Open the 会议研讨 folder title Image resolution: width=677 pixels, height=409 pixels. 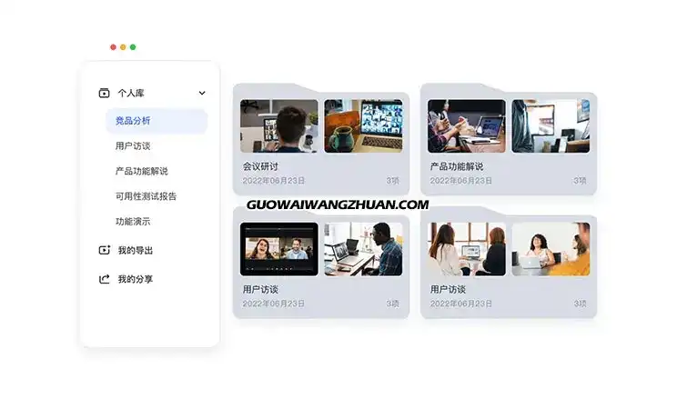coord(260,166)
